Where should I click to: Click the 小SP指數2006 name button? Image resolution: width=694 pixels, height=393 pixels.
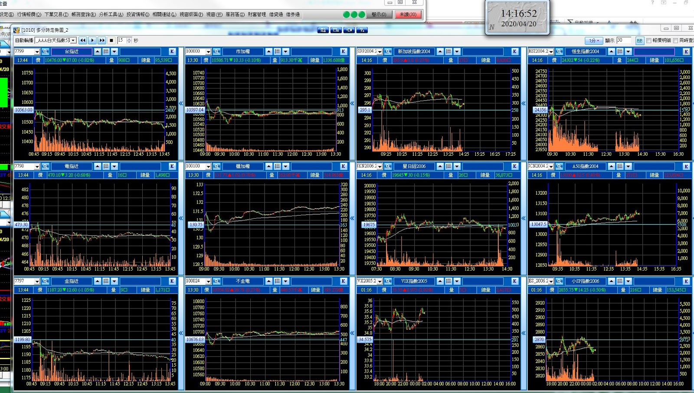point(585,282)
